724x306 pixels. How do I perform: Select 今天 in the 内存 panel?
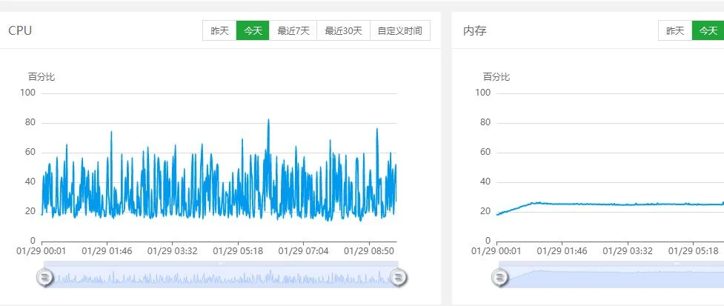(x=708, y=30)
